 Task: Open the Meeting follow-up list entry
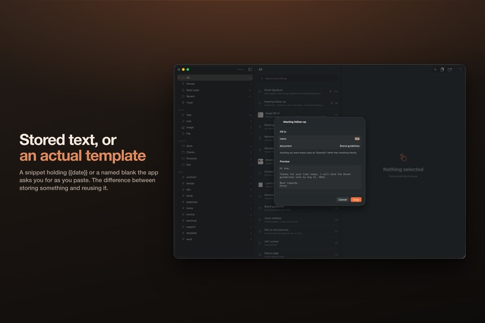[x=298, y=103]
